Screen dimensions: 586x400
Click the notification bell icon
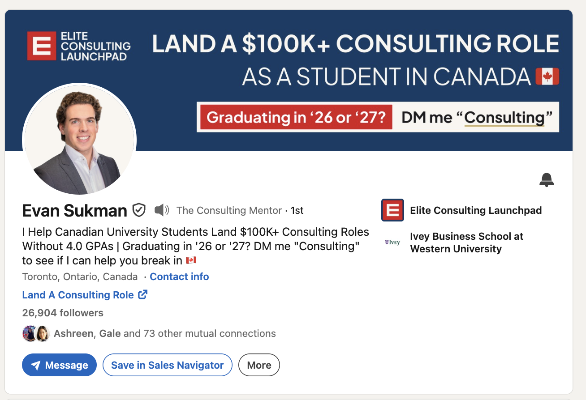pyautogui.click(x=547, y=180)
